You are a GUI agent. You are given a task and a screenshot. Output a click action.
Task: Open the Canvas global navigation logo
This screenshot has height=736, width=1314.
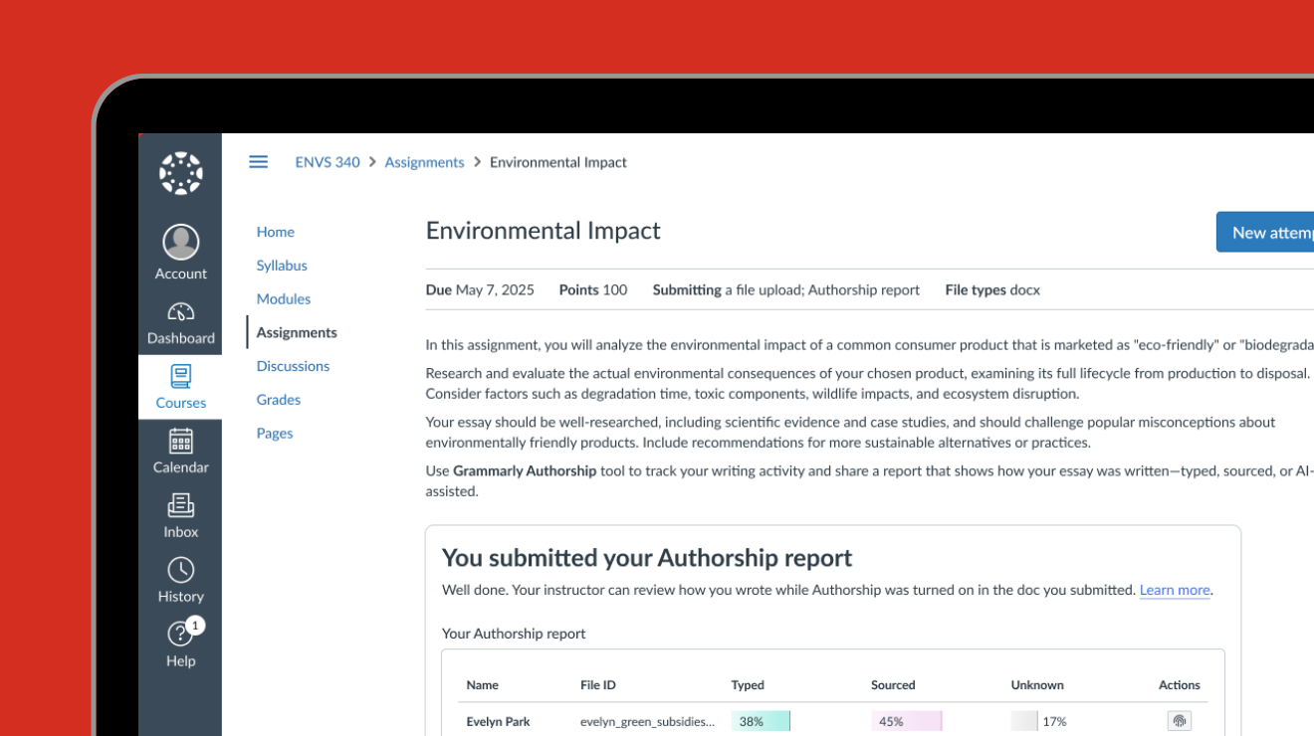click(x=180, y=171)
